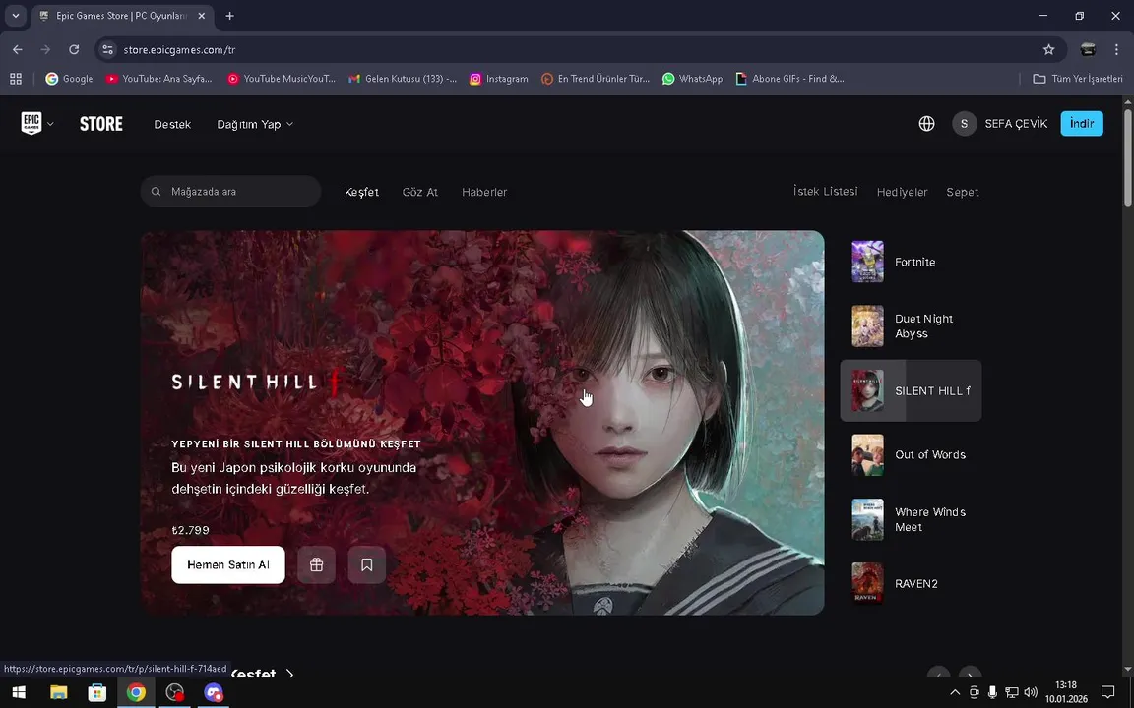Open the STORE home link
The image size is (1134, 708).
(101, 124)
